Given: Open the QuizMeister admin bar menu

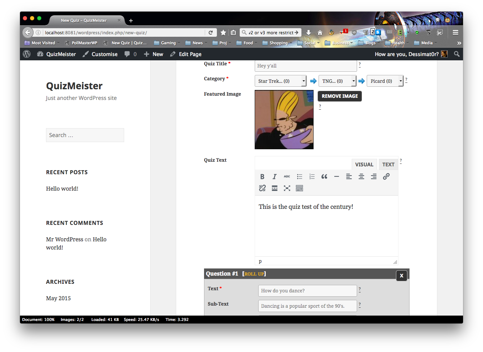Looking at the screenshot, I should 56,54.
